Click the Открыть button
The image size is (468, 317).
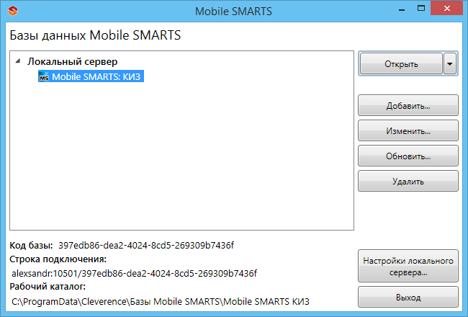tap(401, 63)
